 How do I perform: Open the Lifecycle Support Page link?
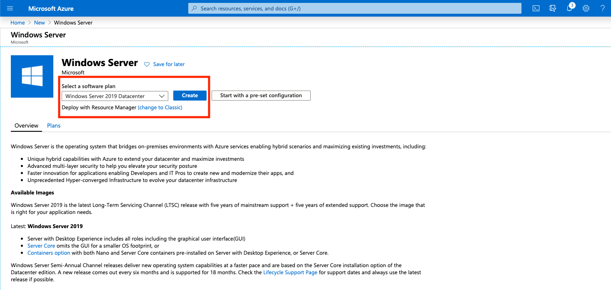290,272
